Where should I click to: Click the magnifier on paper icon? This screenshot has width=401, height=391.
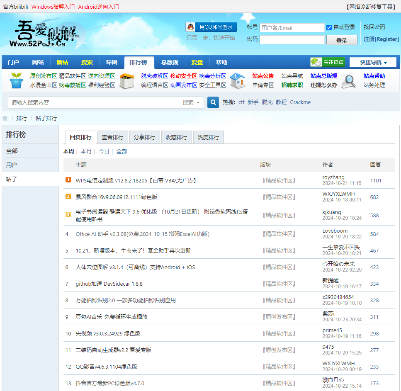(349, 81)
